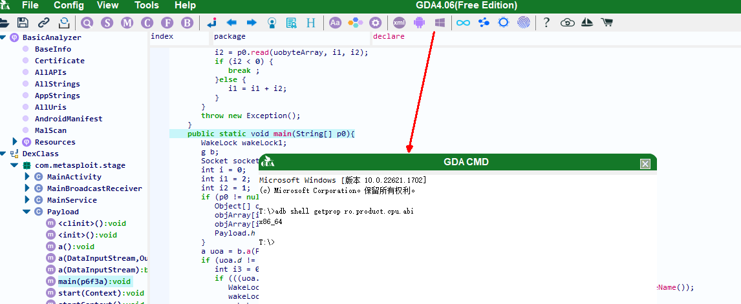Expand the Resources tree node
Viewport: 741px width, 304px height.
pos(15,141)
